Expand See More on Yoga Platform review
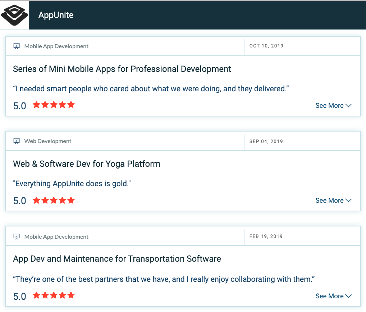This screenshot has height=312, width=366. [333, 201]
